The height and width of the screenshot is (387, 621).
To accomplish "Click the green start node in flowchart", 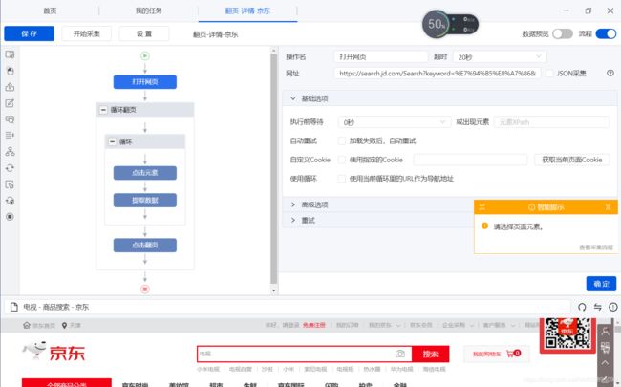I will click(x=145, y=55).
